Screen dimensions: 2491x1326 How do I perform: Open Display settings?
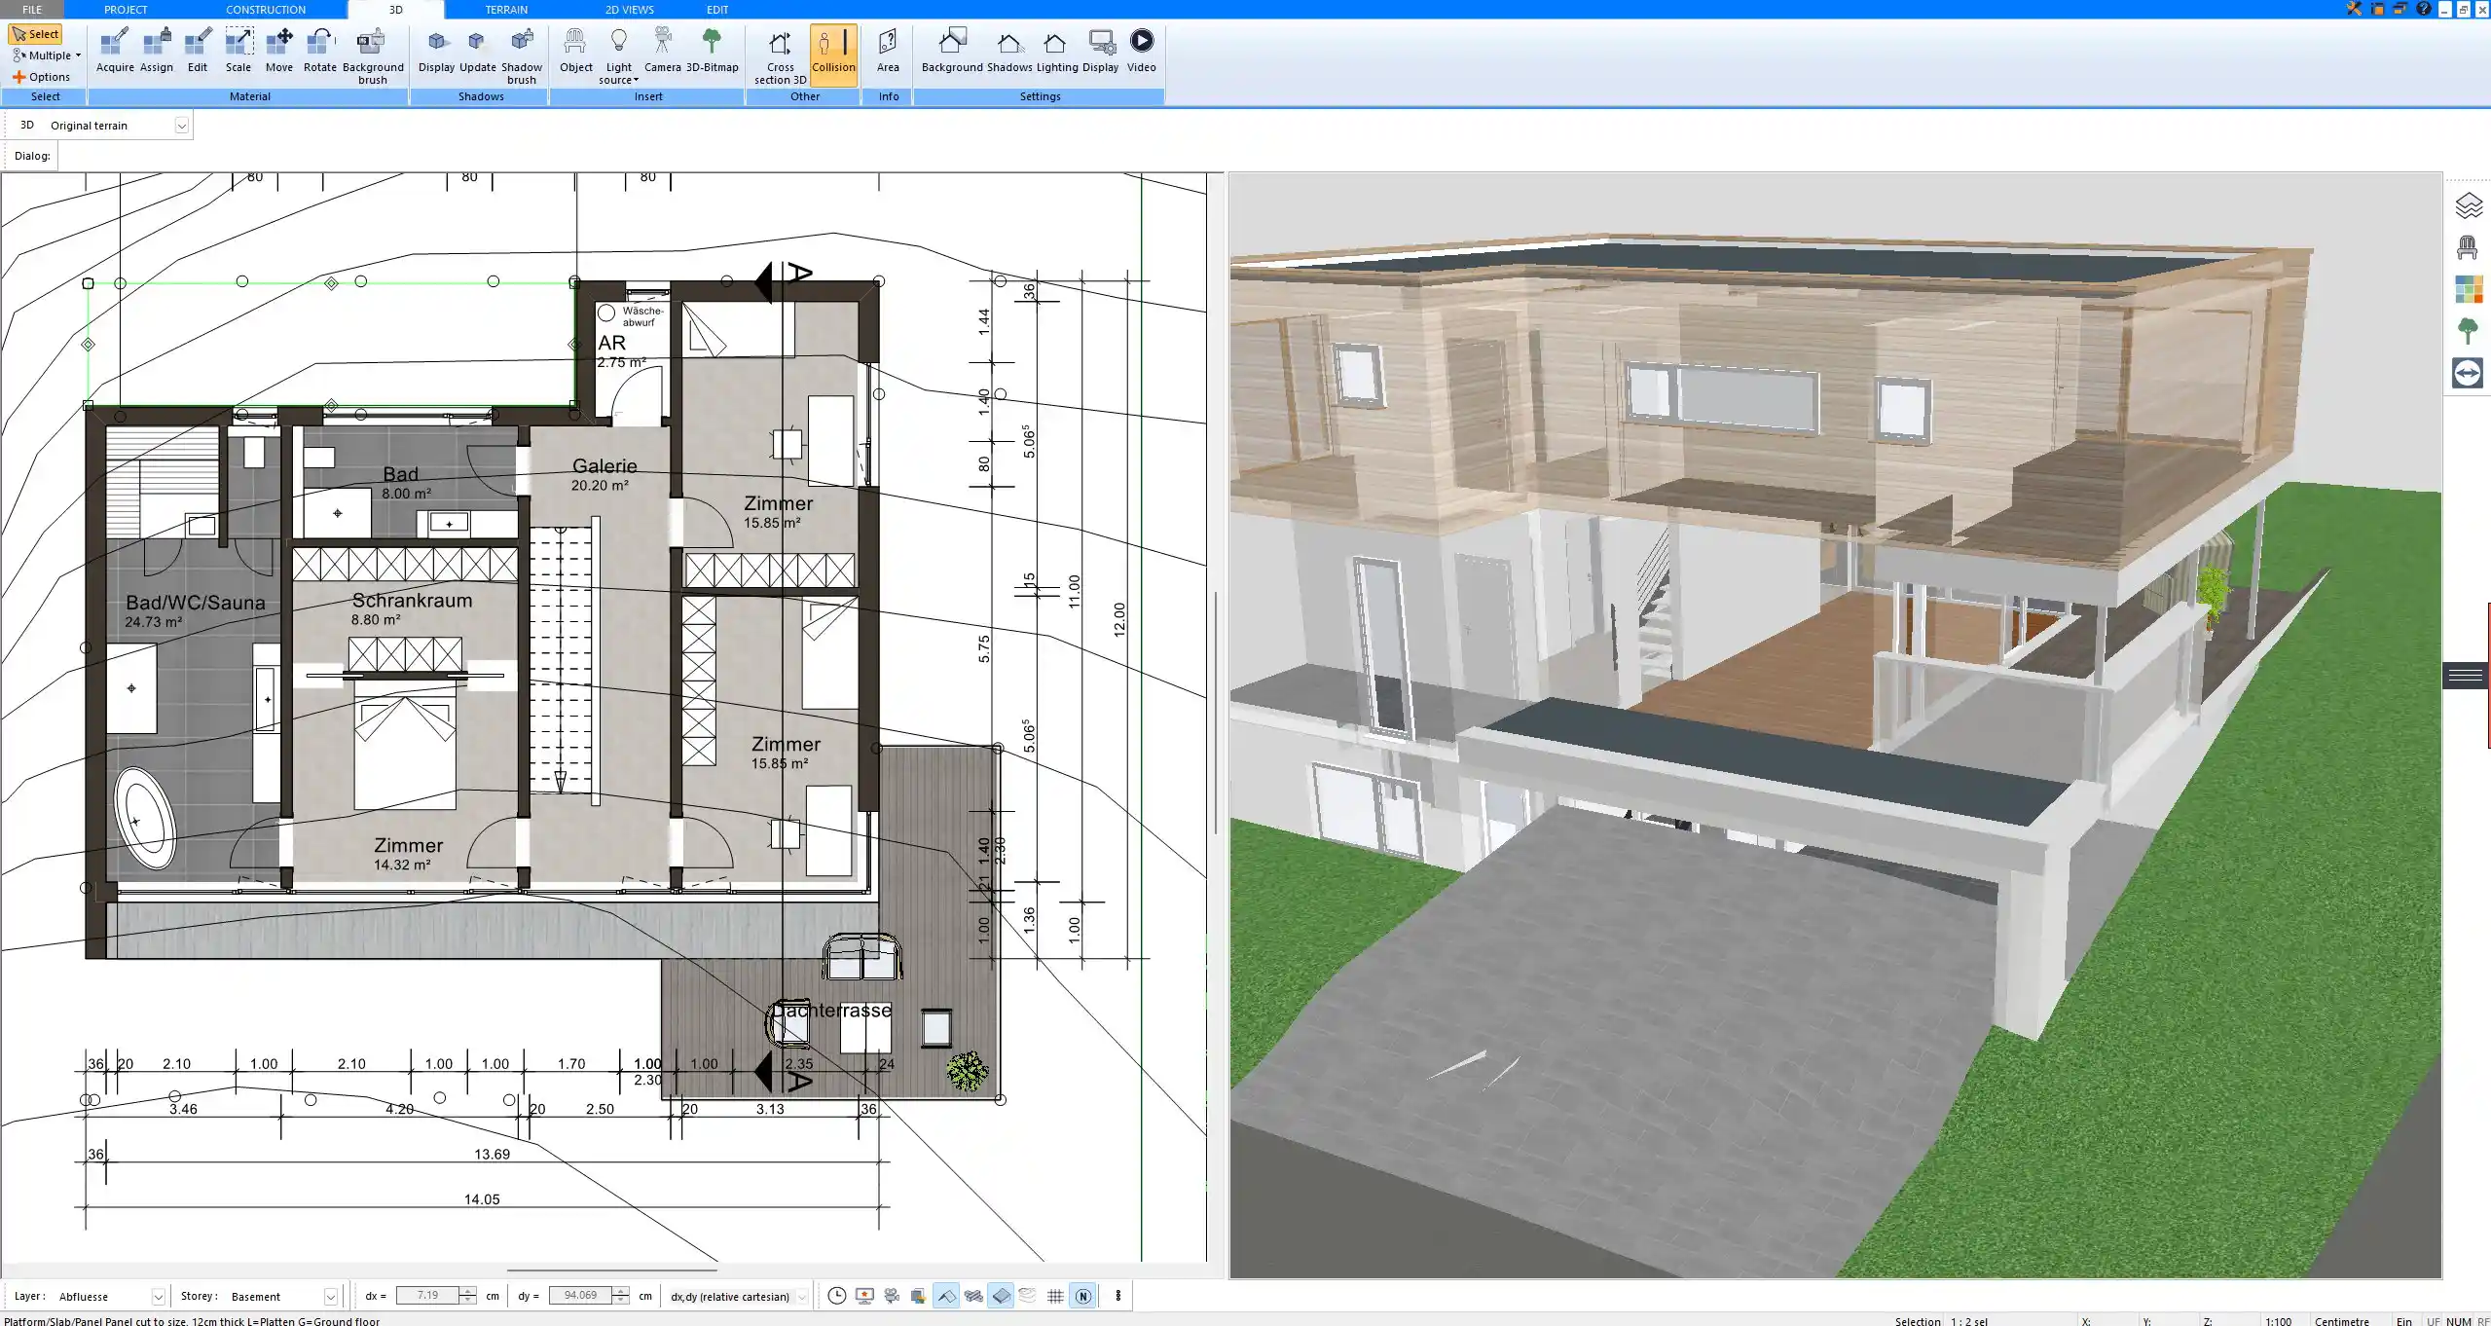[x=1101, y=51]
